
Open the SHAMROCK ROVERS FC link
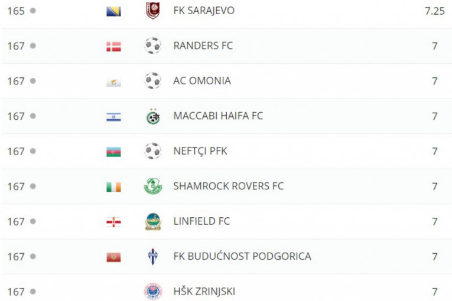pos(228,187)
